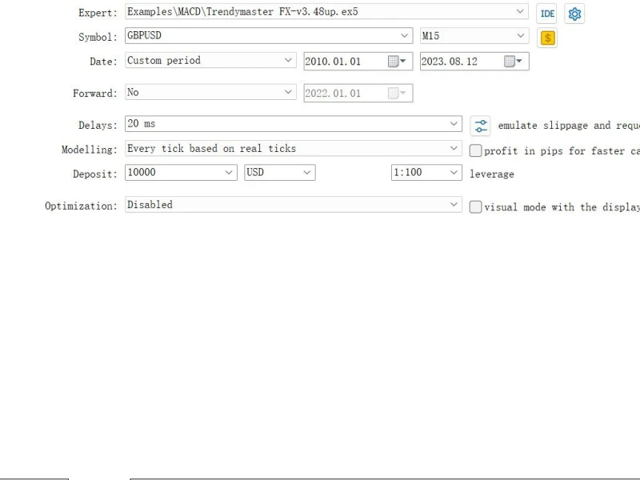Open the expert in the IDE editor
The height and width of the screenshot is (480, 640).
point(547,14)
